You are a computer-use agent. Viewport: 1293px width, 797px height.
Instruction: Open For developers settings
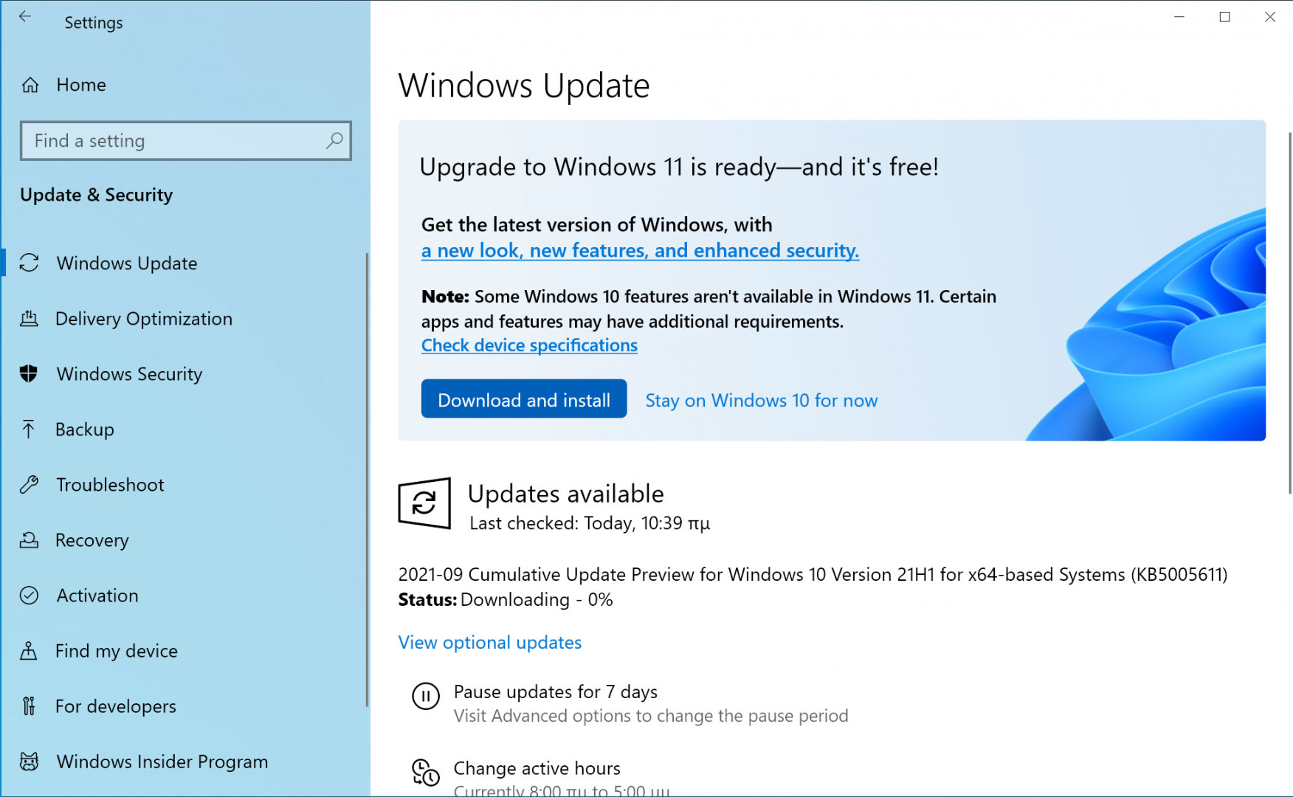click(x=116, y=706)
